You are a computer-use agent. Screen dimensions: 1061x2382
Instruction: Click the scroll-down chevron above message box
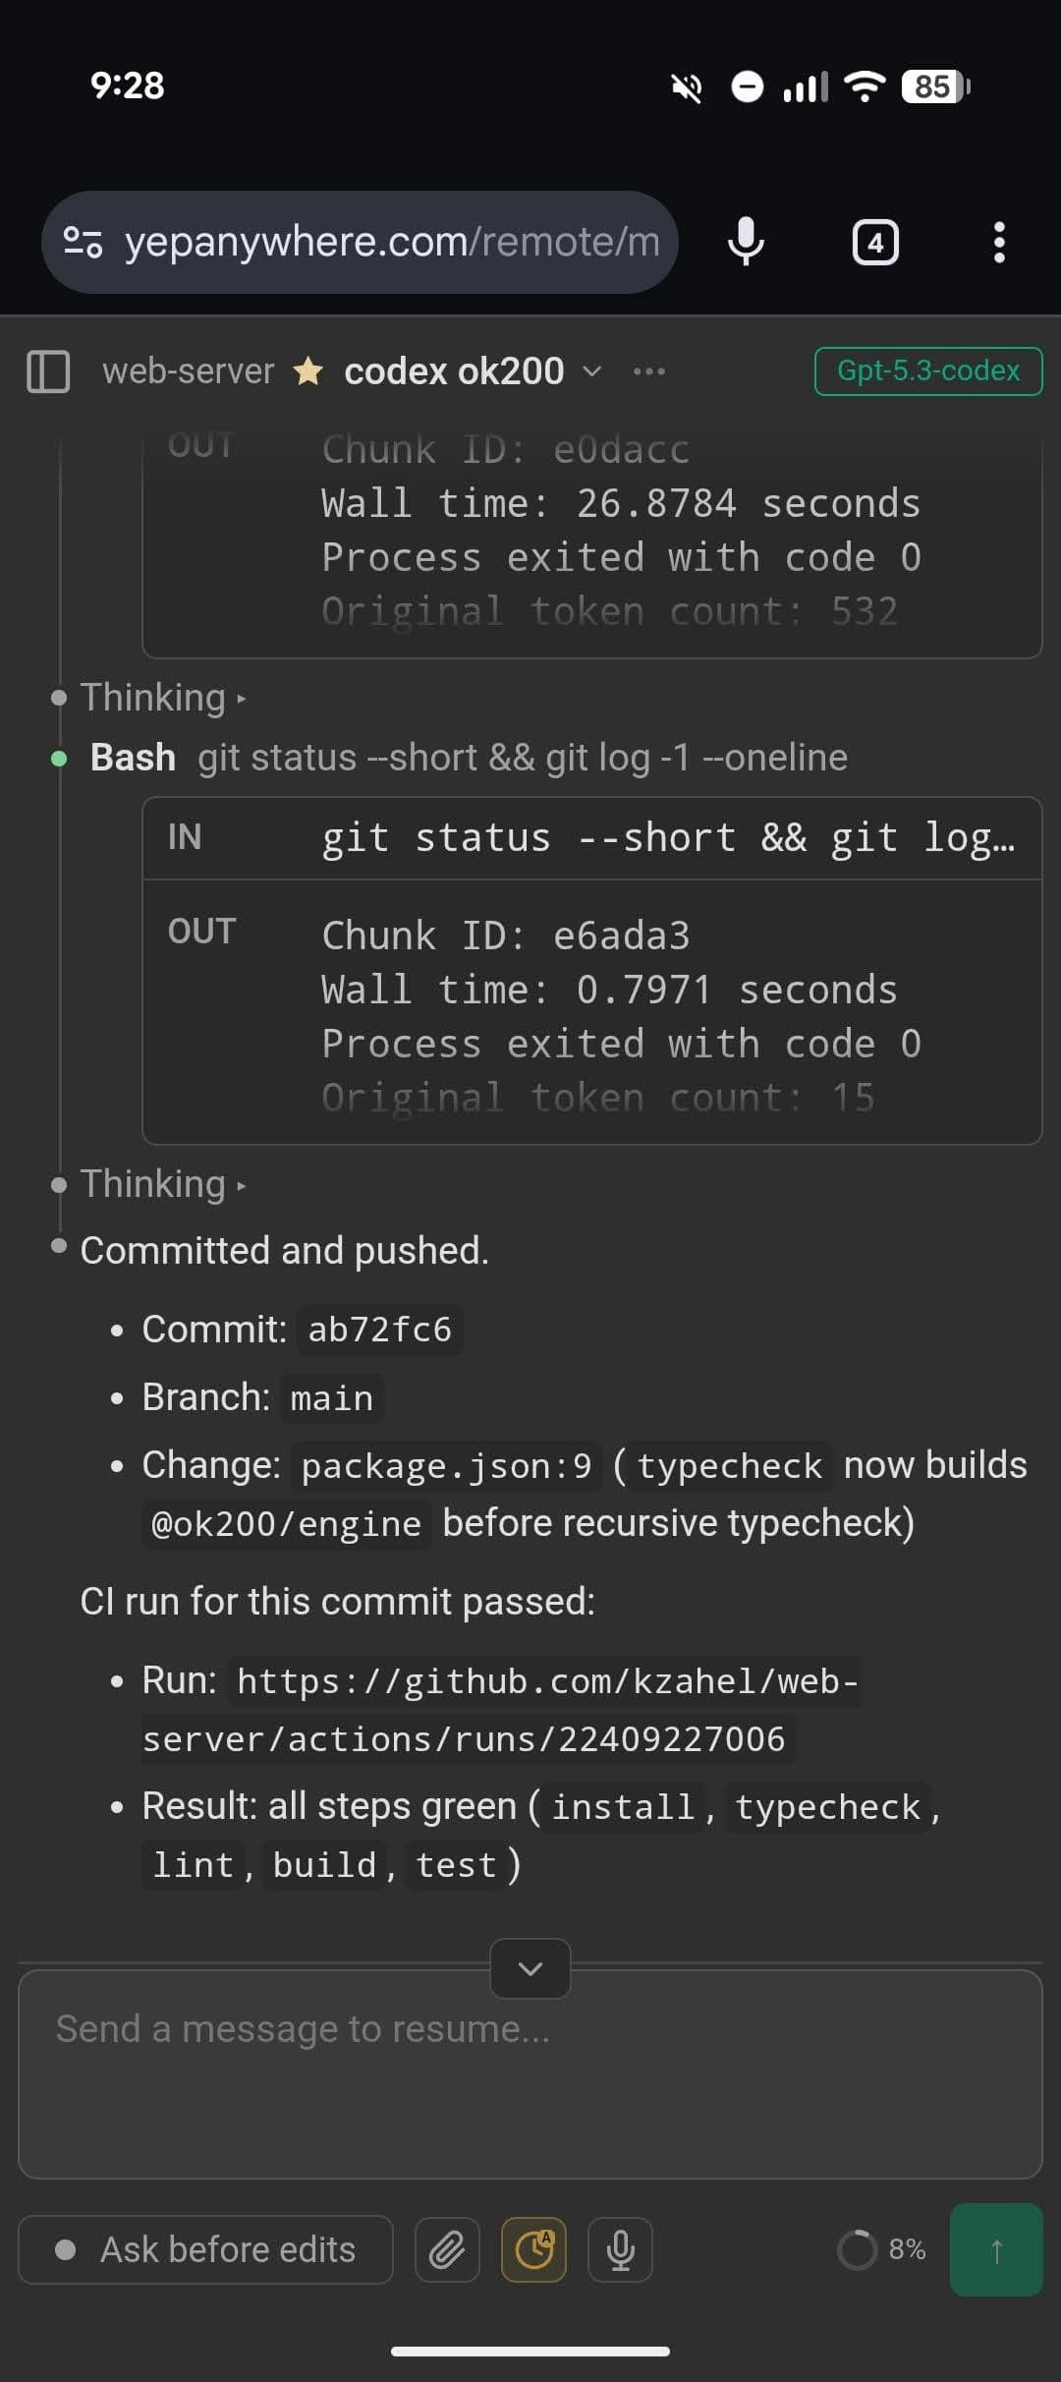click(530, 1968)
